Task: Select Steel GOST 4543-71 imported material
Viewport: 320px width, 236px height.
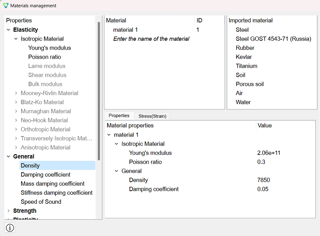Action: [x=273, y=39]
